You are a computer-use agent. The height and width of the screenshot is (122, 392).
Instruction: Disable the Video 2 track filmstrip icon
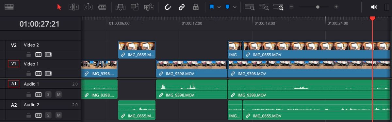pyautogui.click(x=48, y=55)
